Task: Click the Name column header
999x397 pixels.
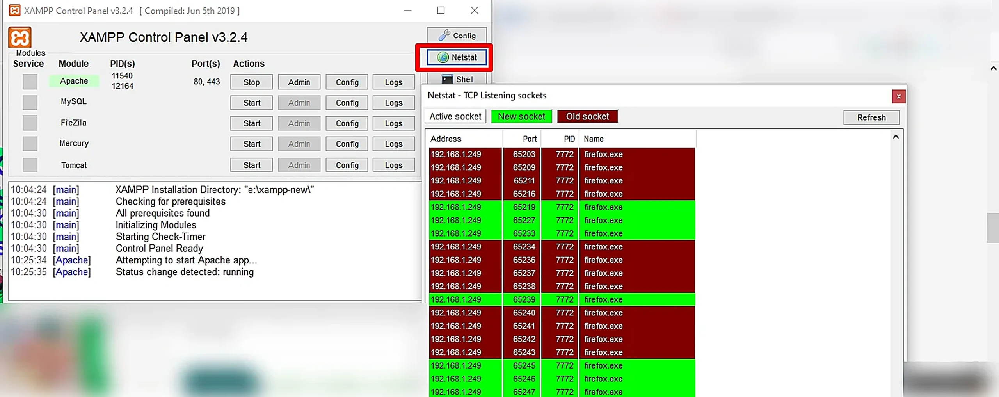Action: [x=637, y=139]
